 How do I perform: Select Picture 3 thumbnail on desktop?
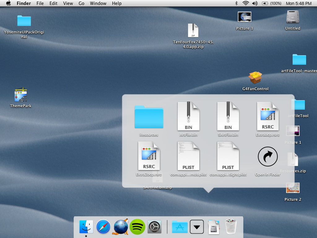point(245,17)
